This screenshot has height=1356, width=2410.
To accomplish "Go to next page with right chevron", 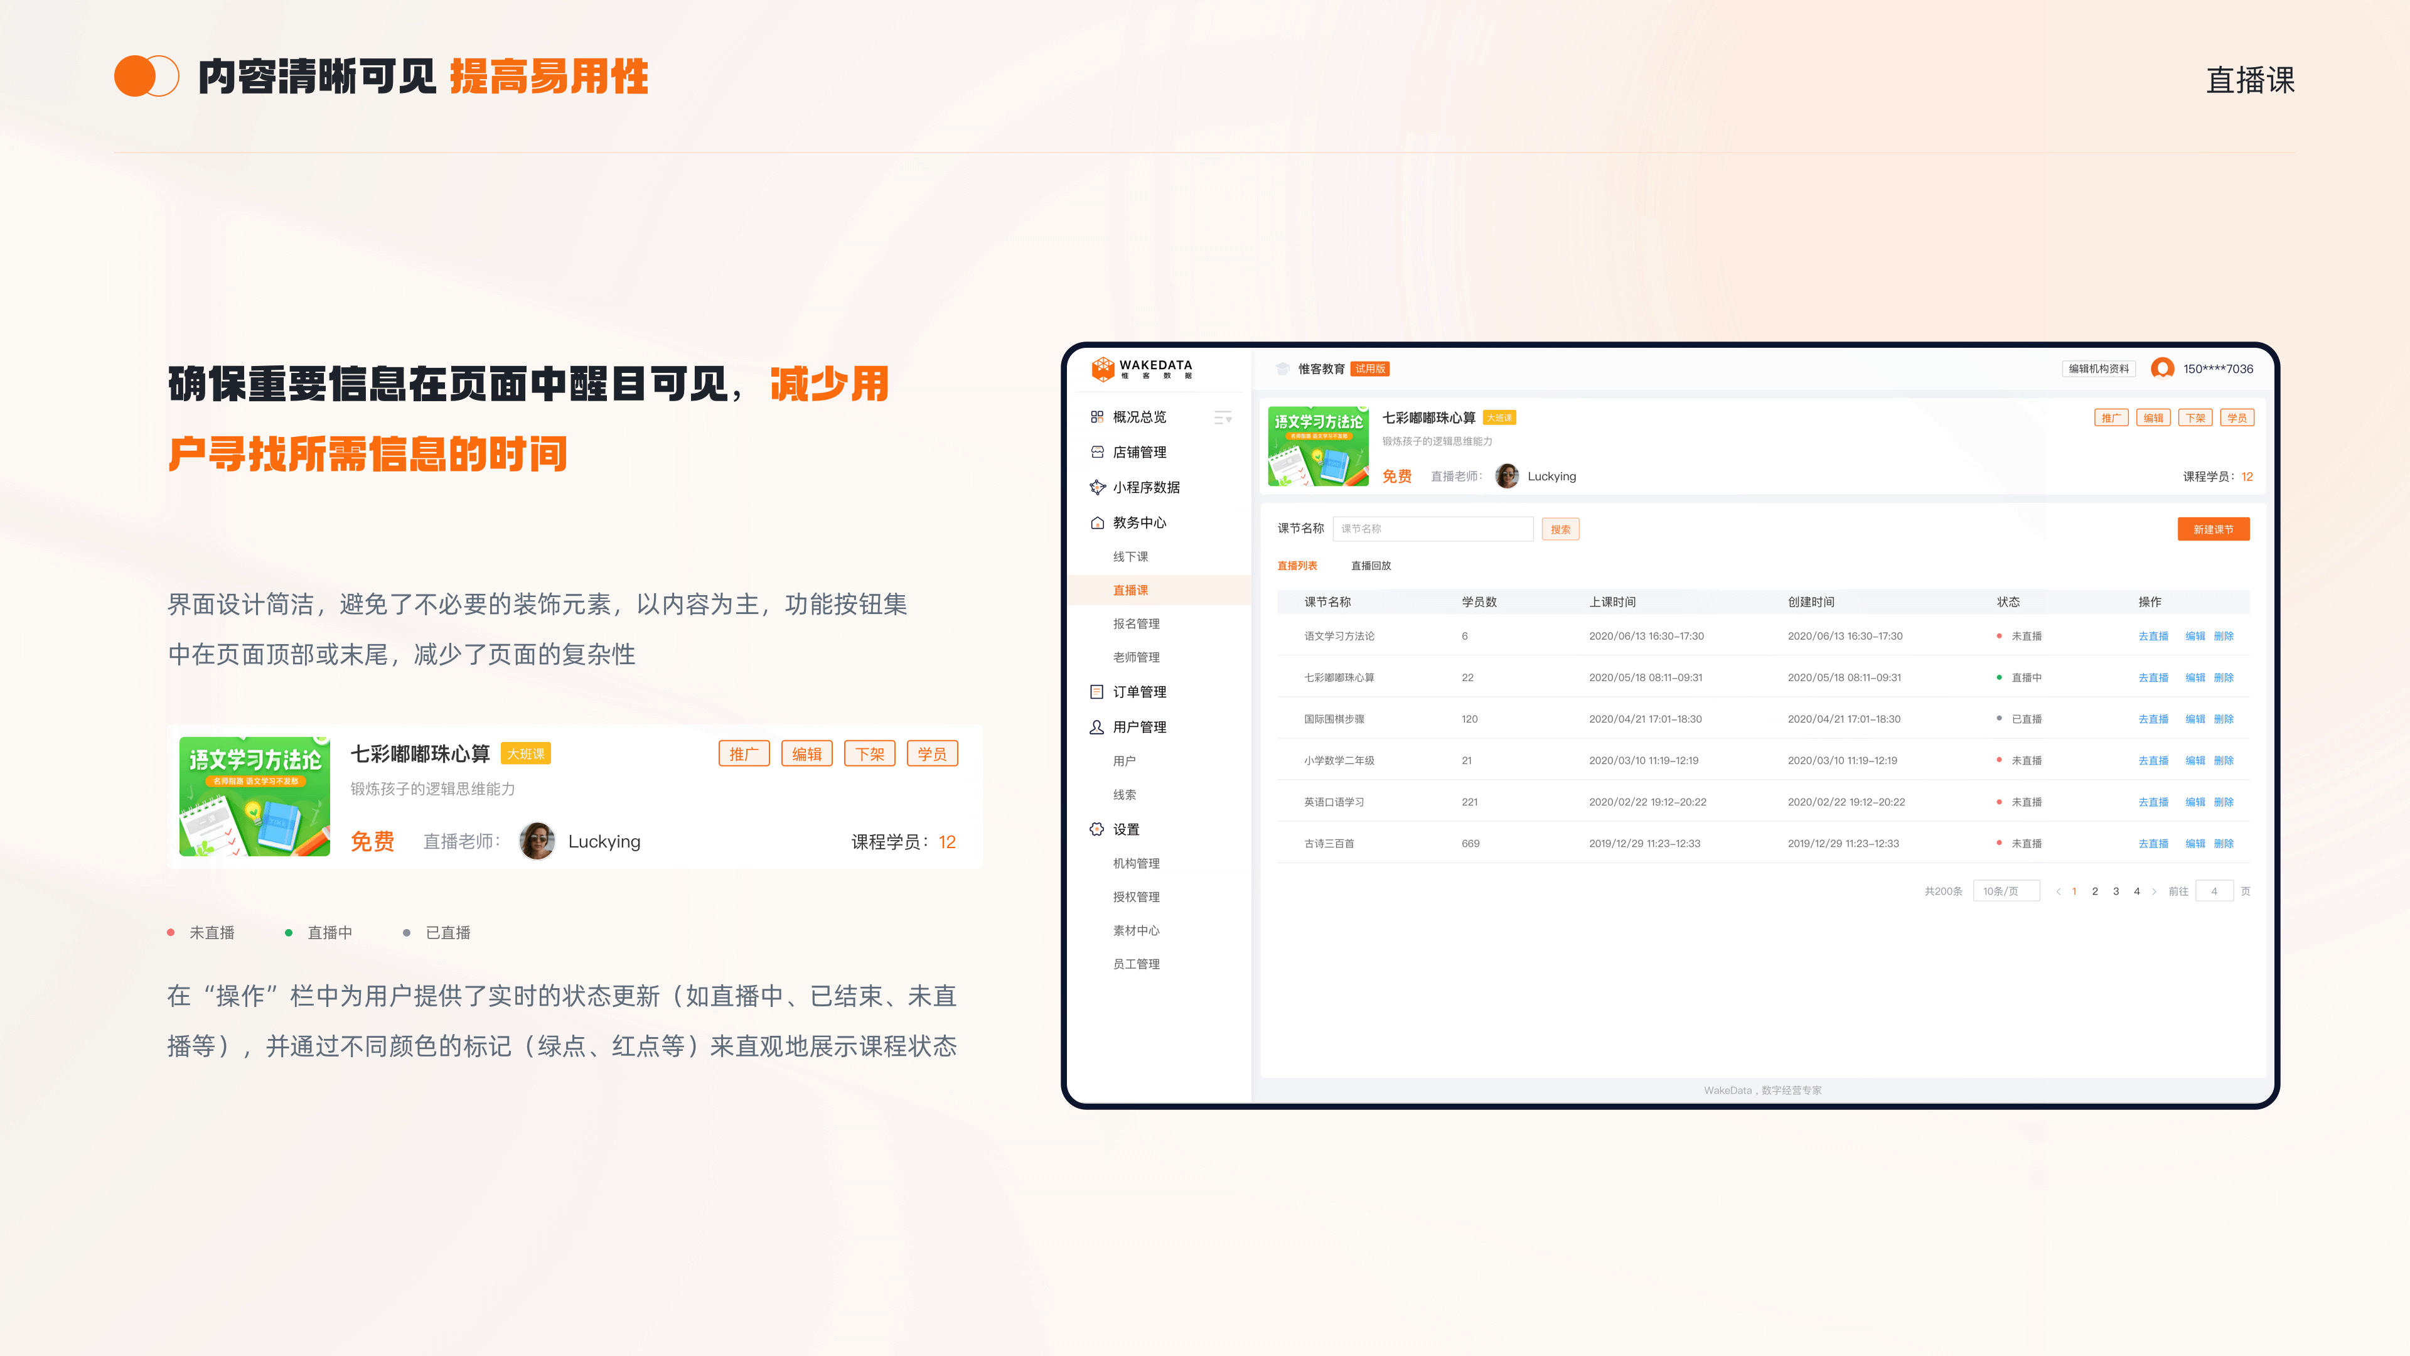I will coord(2154,891).
